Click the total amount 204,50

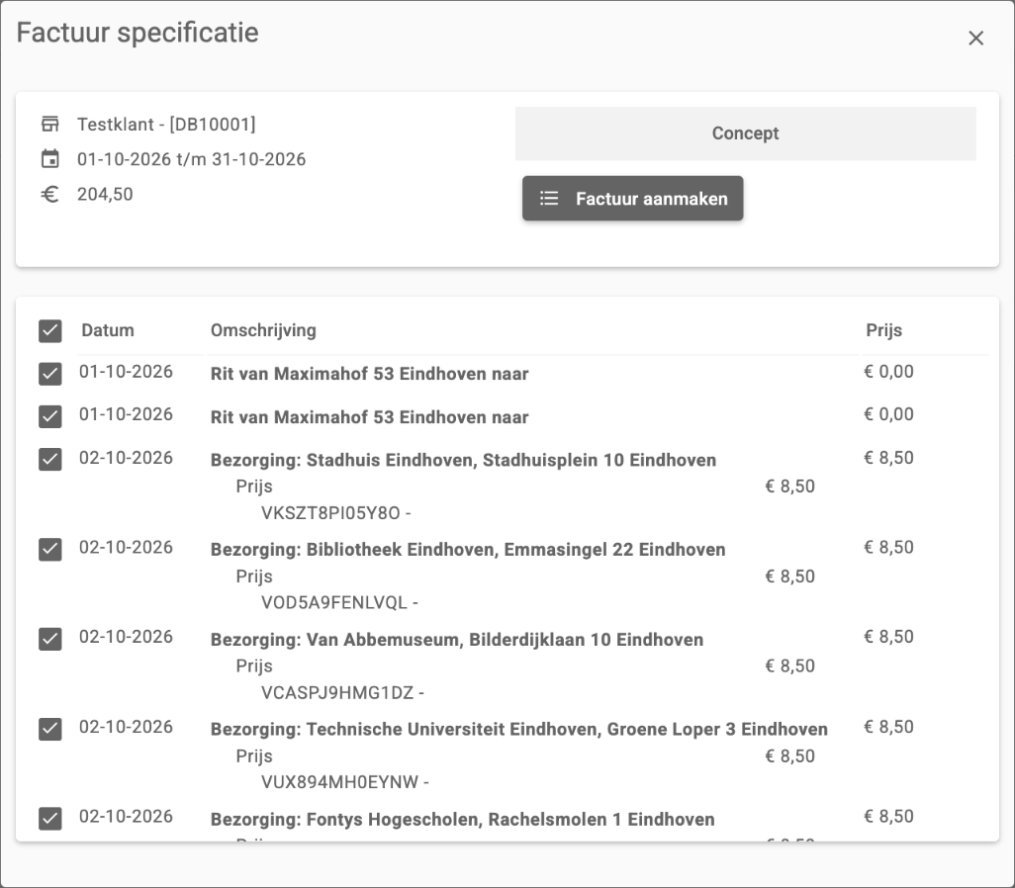click(105, 194)
